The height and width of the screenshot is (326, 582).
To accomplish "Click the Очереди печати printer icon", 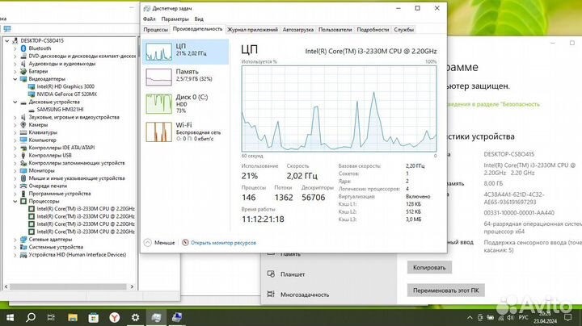I will (x=23, y=186).
